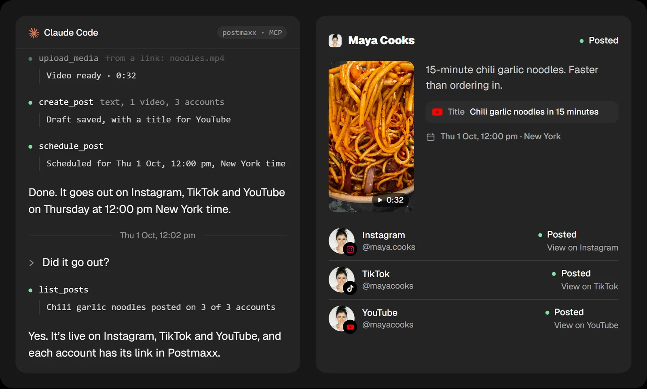Click the 'YouTube' account name

point(380,313)
